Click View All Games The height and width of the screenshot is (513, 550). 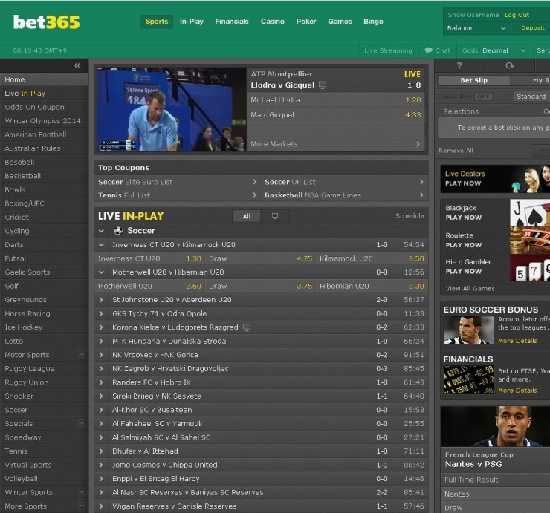pyautogui.click(x=470, y=288)
